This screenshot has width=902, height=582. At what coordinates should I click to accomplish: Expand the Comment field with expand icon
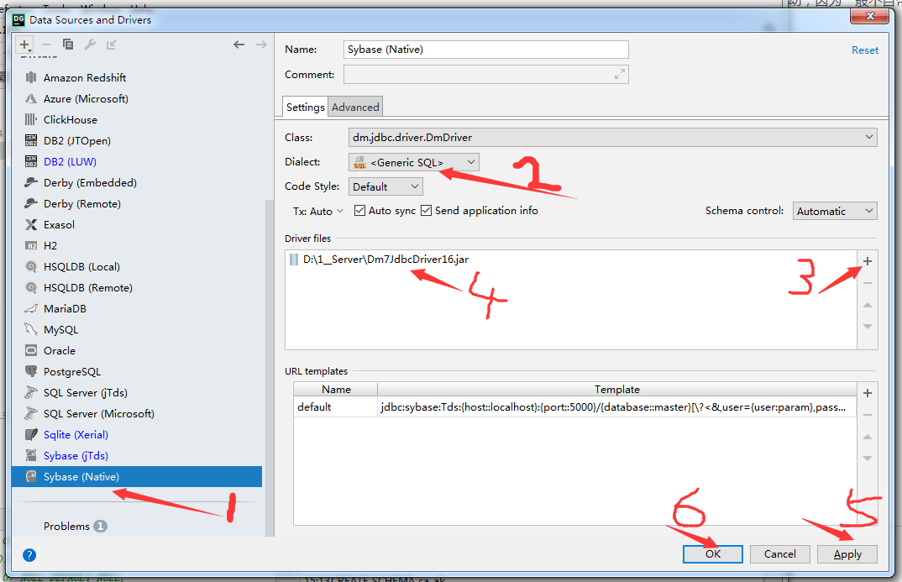pyautogui.click(x=620, y=74)
